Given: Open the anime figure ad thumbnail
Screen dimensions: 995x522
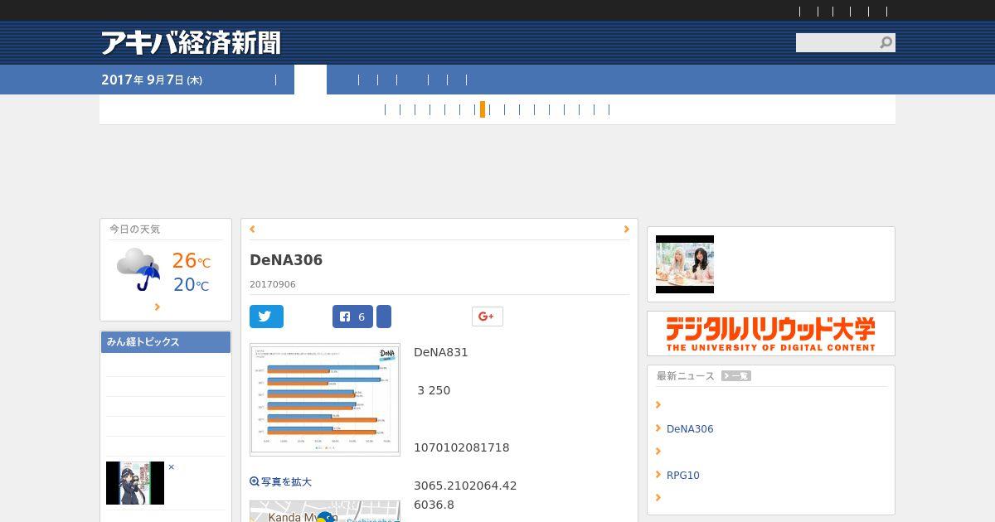Looking at the screenshot, I should [x=135, y=483].
